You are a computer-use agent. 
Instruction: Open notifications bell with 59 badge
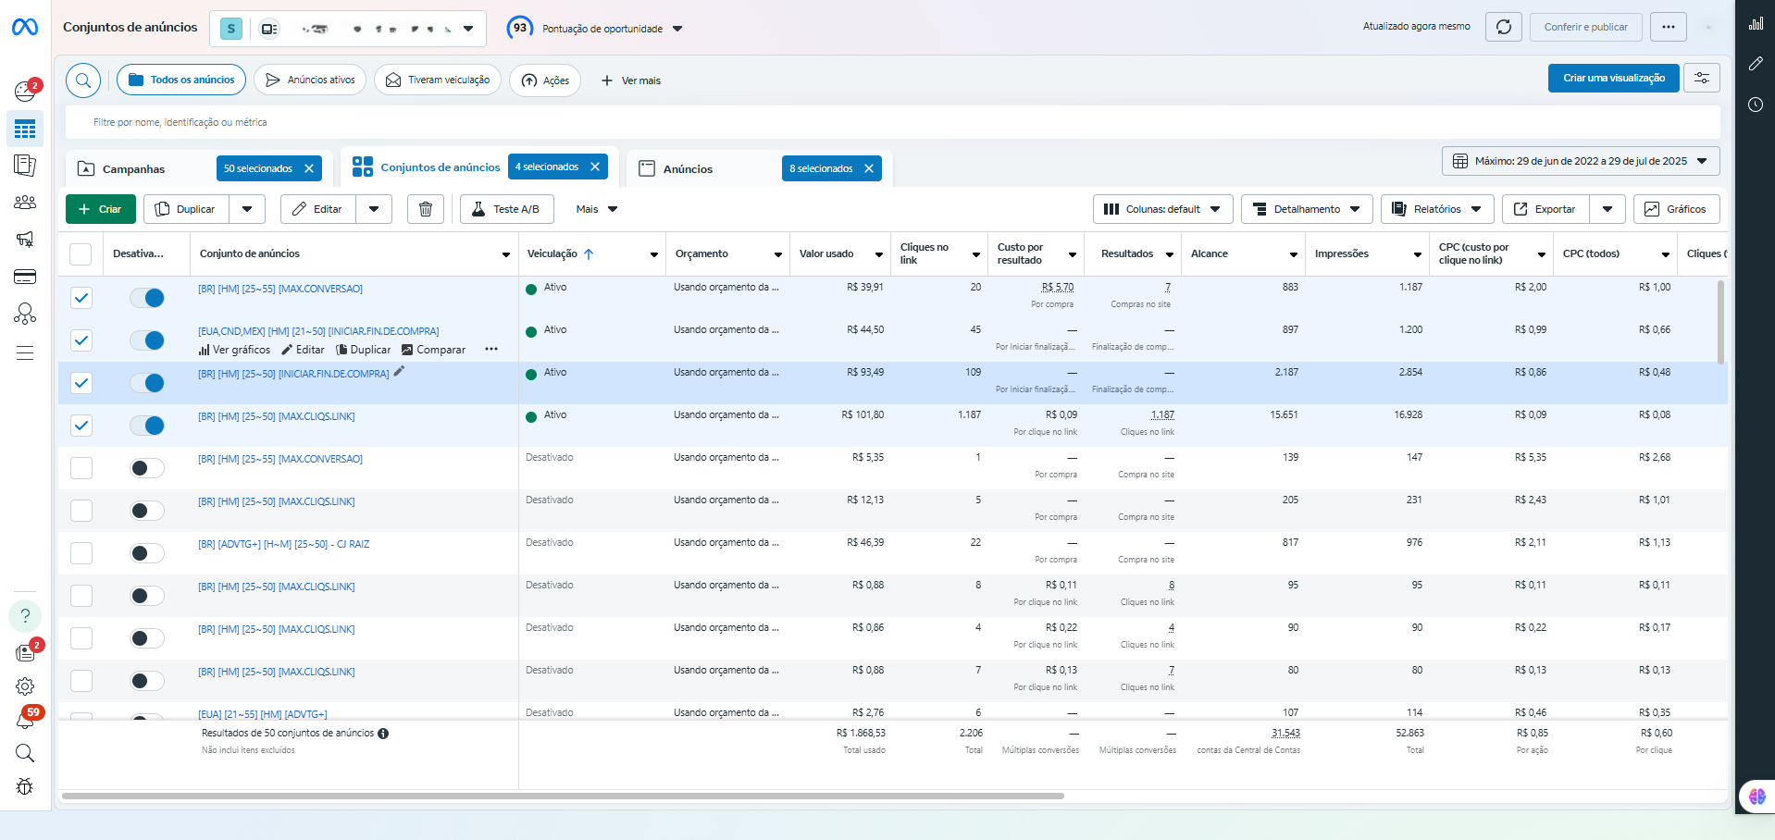[25, 719]
